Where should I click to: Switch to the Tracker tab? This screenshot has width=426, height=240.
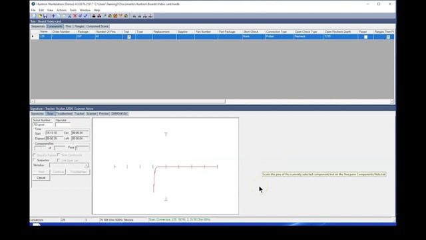(79, 114)
